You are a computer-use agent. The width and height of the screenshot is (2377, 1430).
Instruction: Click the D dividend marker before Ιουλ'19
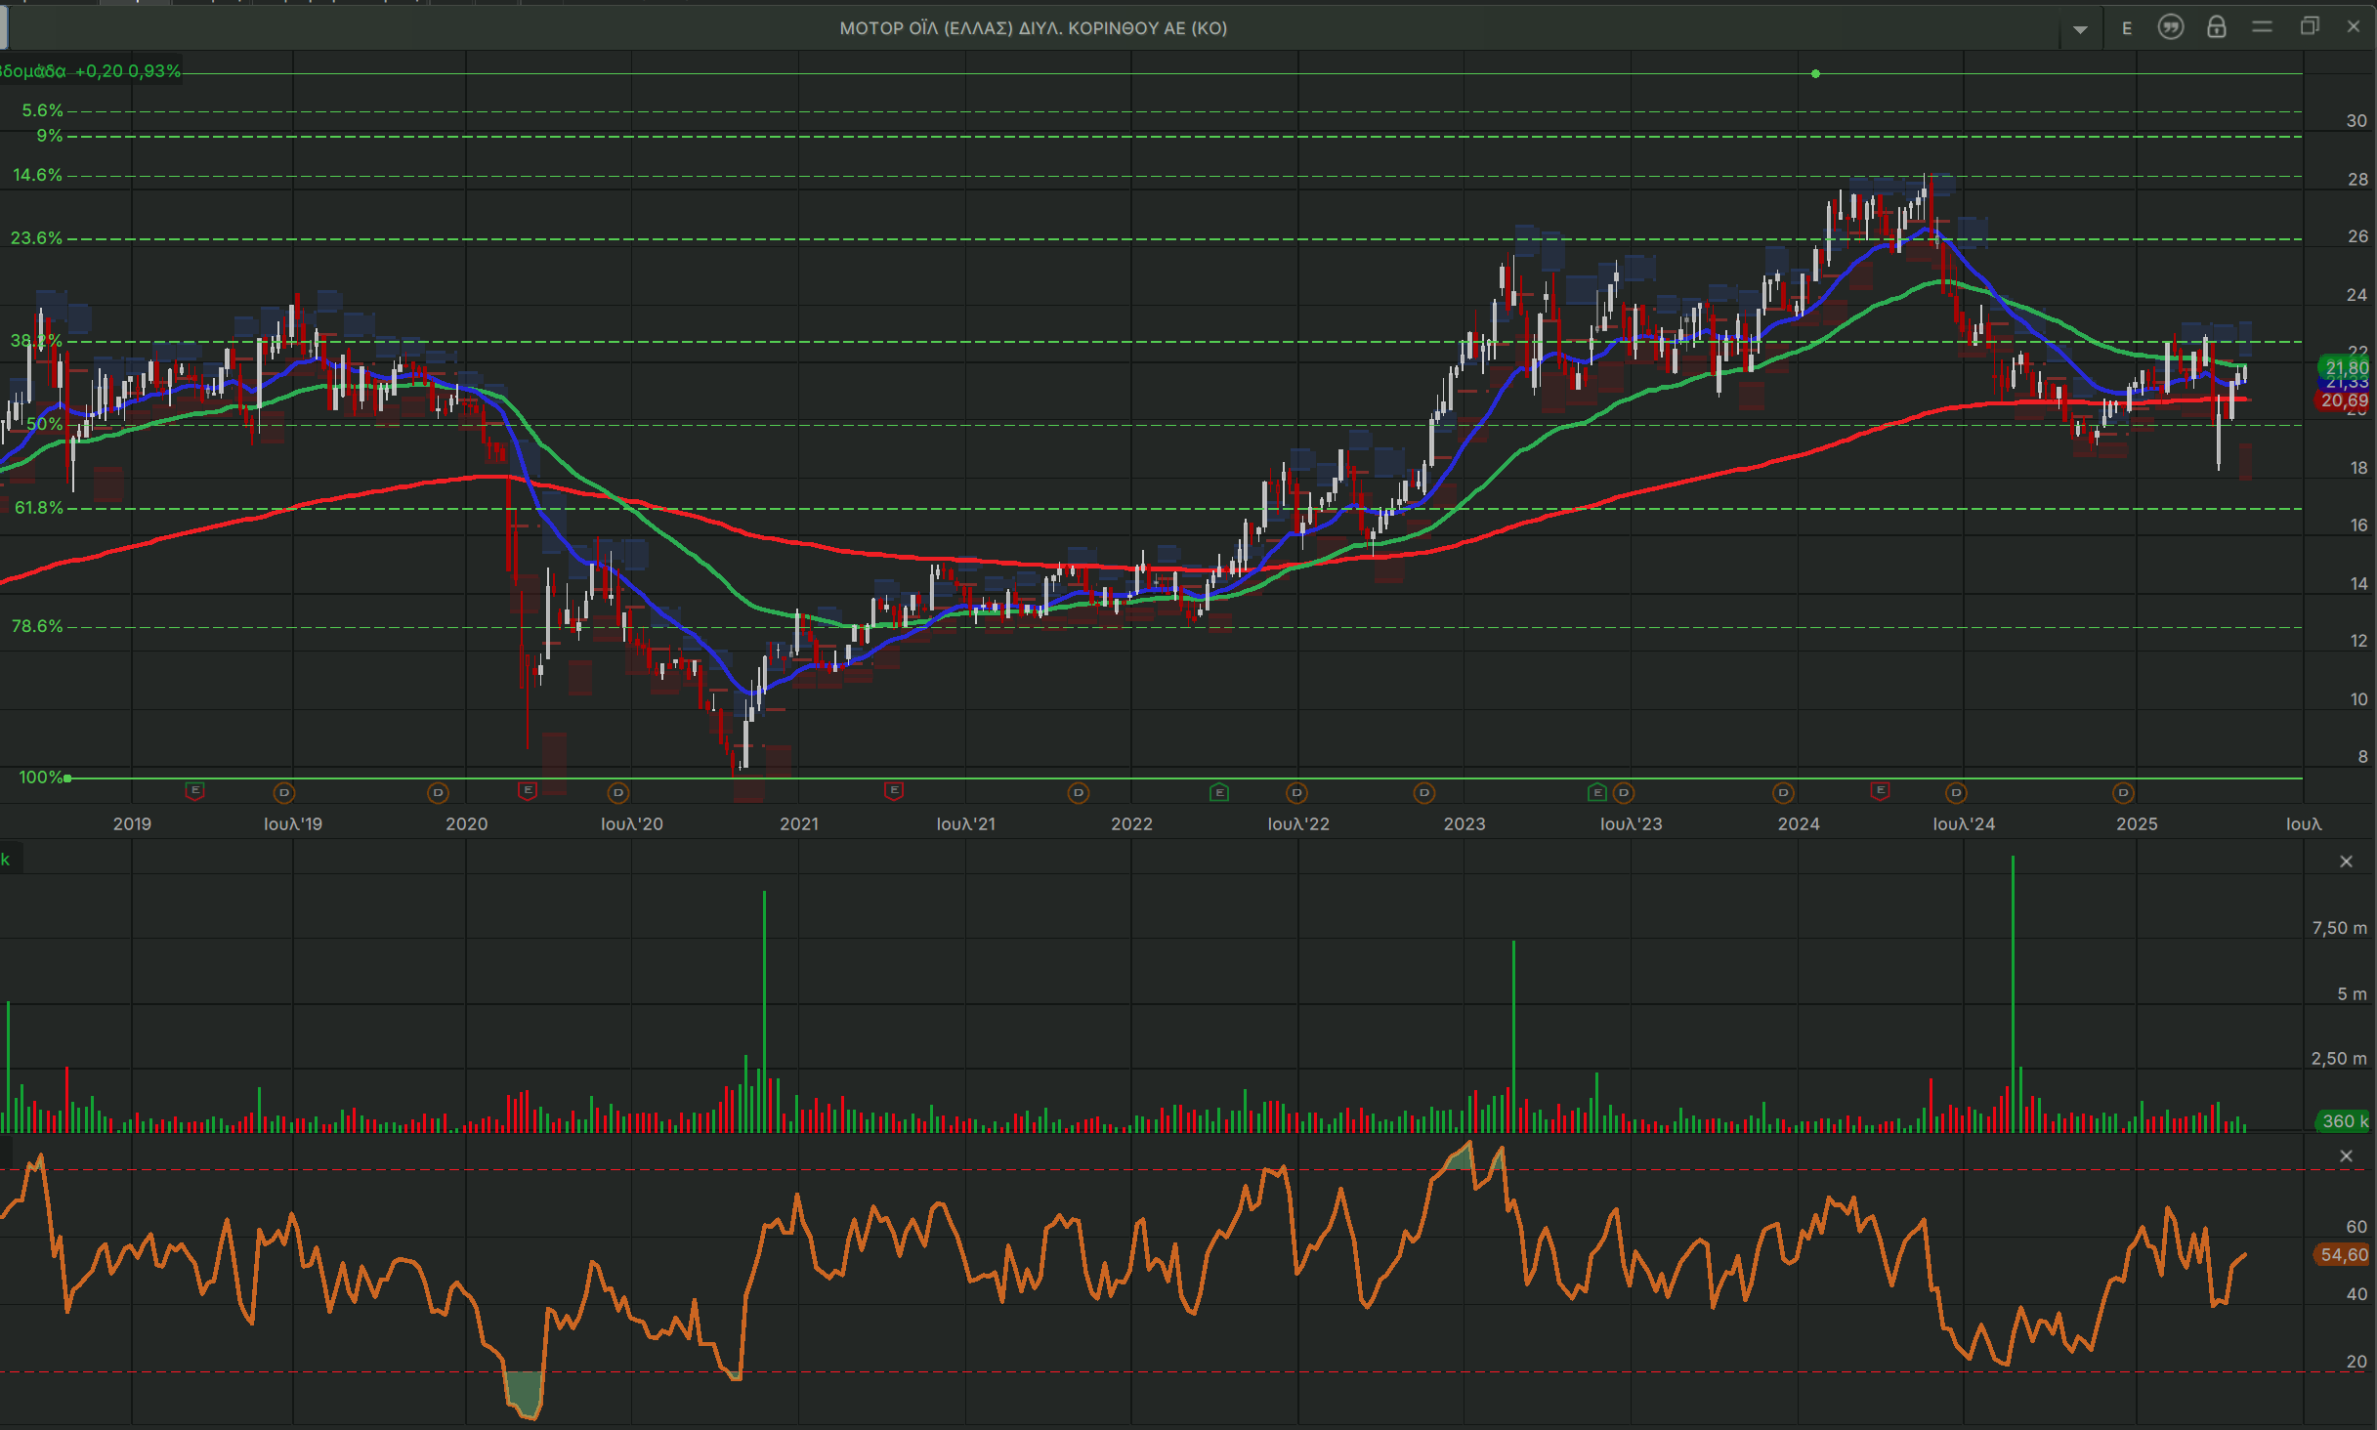pos(284,793)
